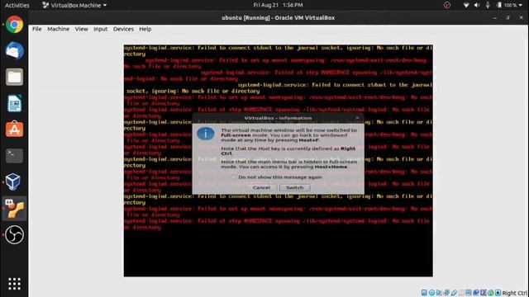Image resolution: width=529 pixels, height=297 pixels.
Task: Click the Right Ctrl host key label
Action: (x=514, y=293)
